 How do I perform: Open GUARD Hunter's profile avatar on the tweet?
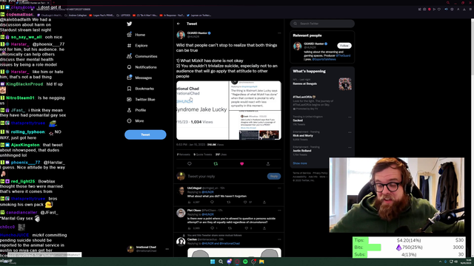coord(181,35)
